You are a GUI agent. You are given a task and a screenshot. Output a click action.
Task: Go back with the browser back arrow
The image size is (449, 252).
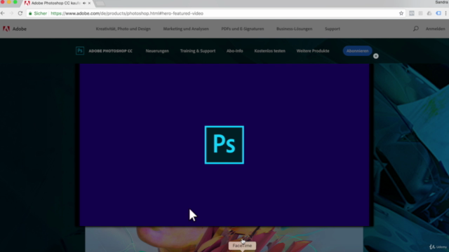pos(3,13)
